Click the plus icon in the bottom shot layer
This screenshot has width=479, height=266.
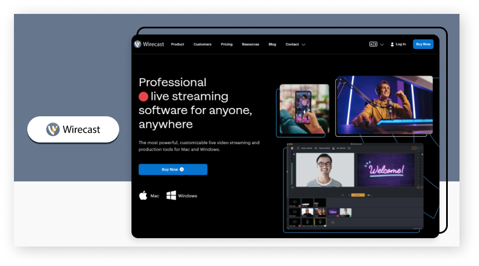click(333, 223)
